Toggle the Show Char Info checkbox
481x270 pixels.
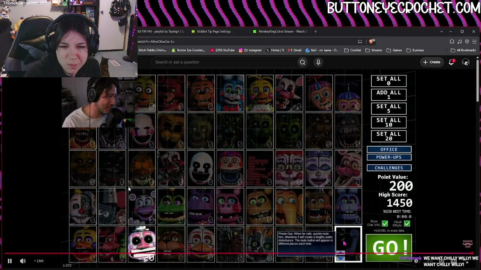[x=385, y=224]
